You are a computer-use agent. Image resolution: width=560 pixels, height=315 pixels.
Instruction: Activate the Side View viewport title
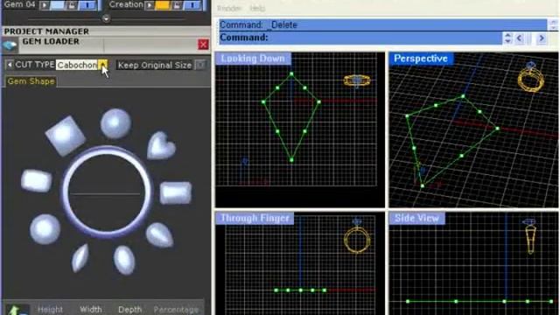click(416, 218)
